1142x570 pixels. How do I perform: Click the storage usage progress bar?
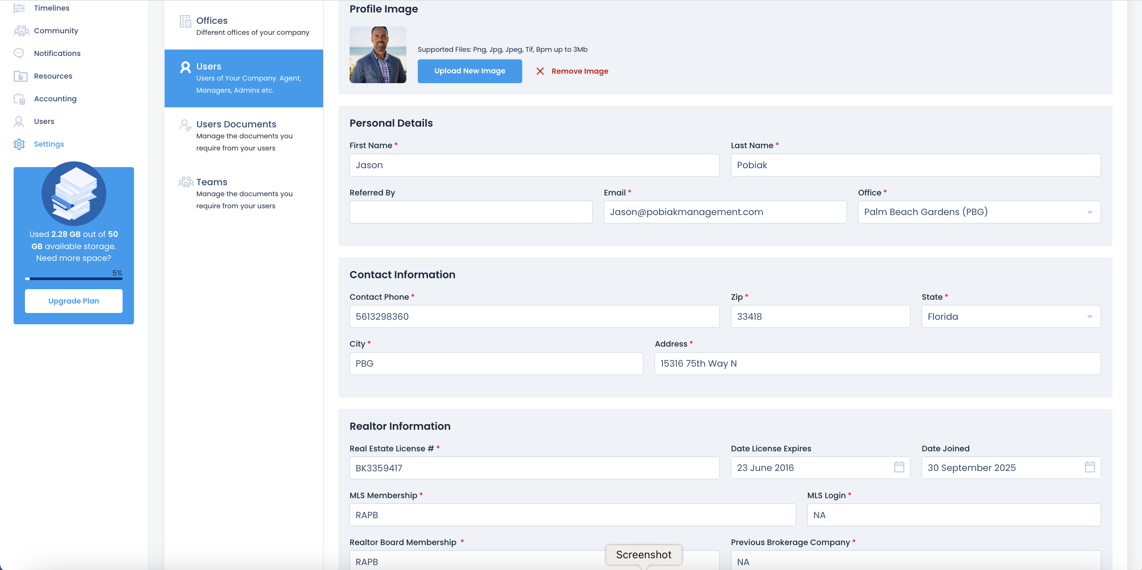[73, 279]
